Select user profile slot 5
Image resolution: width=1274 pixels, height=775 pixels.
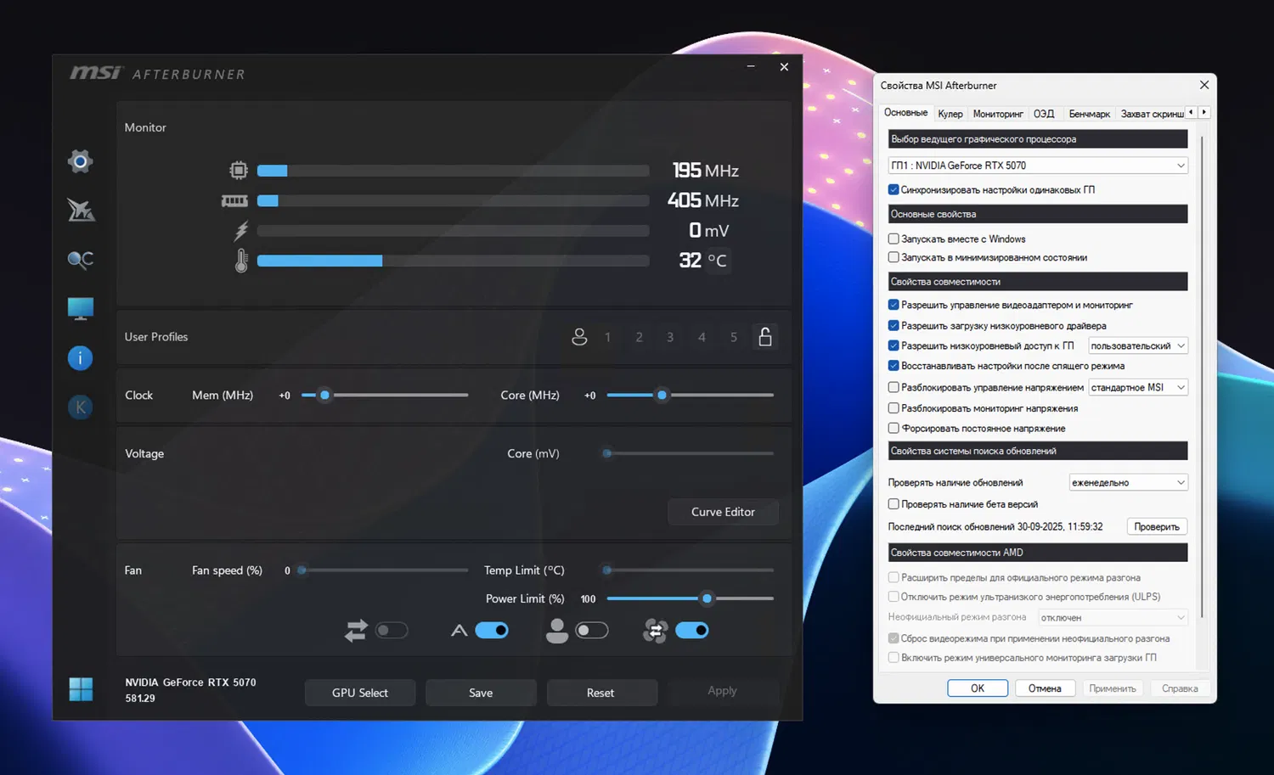(x=734, y=337)
